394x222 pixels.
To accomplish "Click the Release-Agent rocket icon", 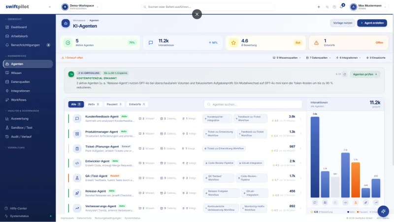I will [x=77, y=193].
